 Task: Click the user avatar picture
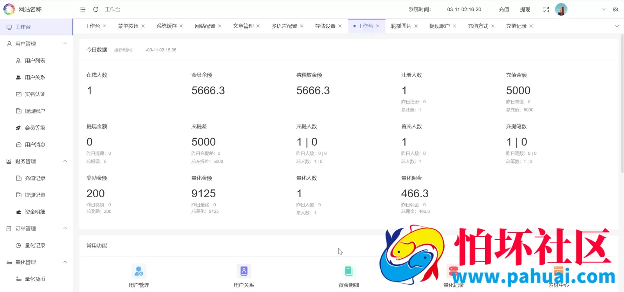561,9
